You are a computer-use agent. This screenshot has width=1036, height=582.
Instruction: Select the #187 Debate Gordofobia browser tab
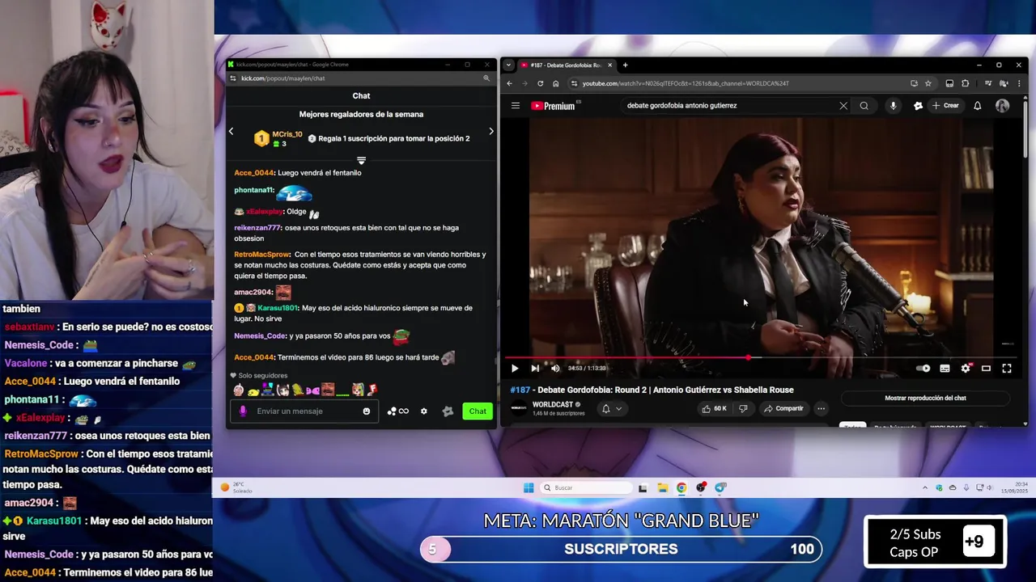tap(567, 65)
